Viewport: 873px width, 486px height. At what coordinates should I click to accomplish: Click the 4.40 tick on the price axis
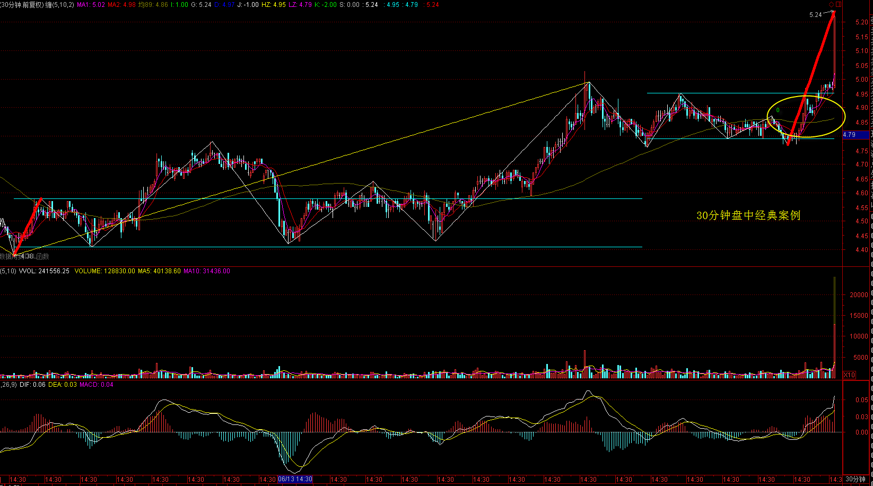pyautogui.click(x=861, y=250)
